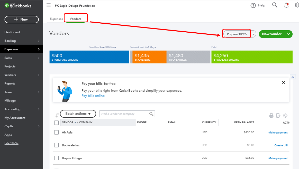Check the Air Asia vendor checkbox
Screen dimensions: 299x169
coord(57,132)
